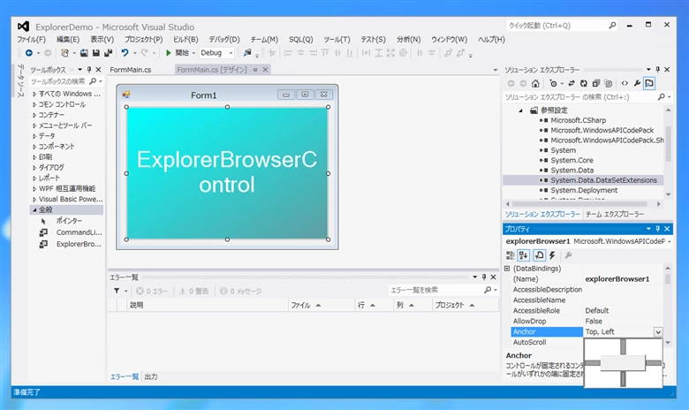
Task: Select the Pointer tool in Toolbox
Action: coord(69,221)
